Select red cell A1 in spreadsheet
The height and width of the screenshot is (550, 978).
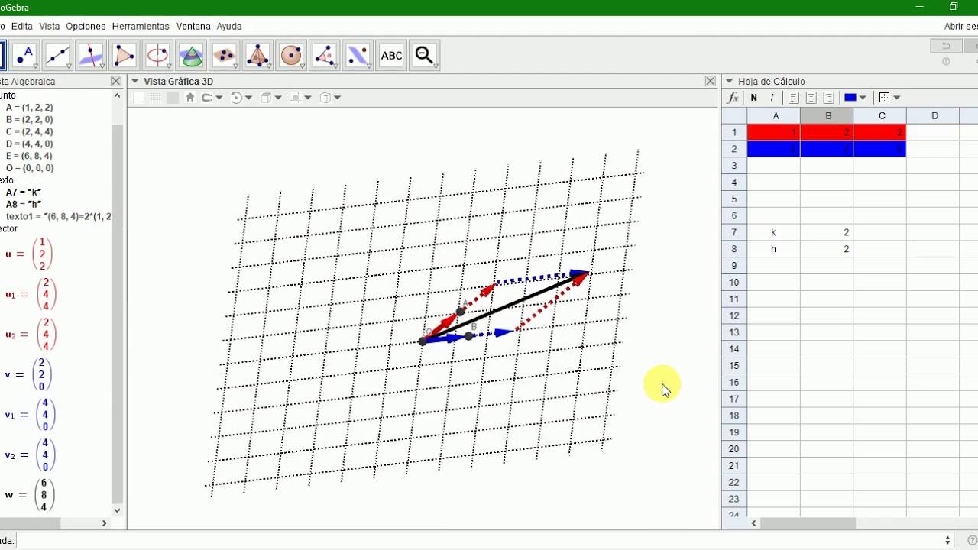(774, 132)
